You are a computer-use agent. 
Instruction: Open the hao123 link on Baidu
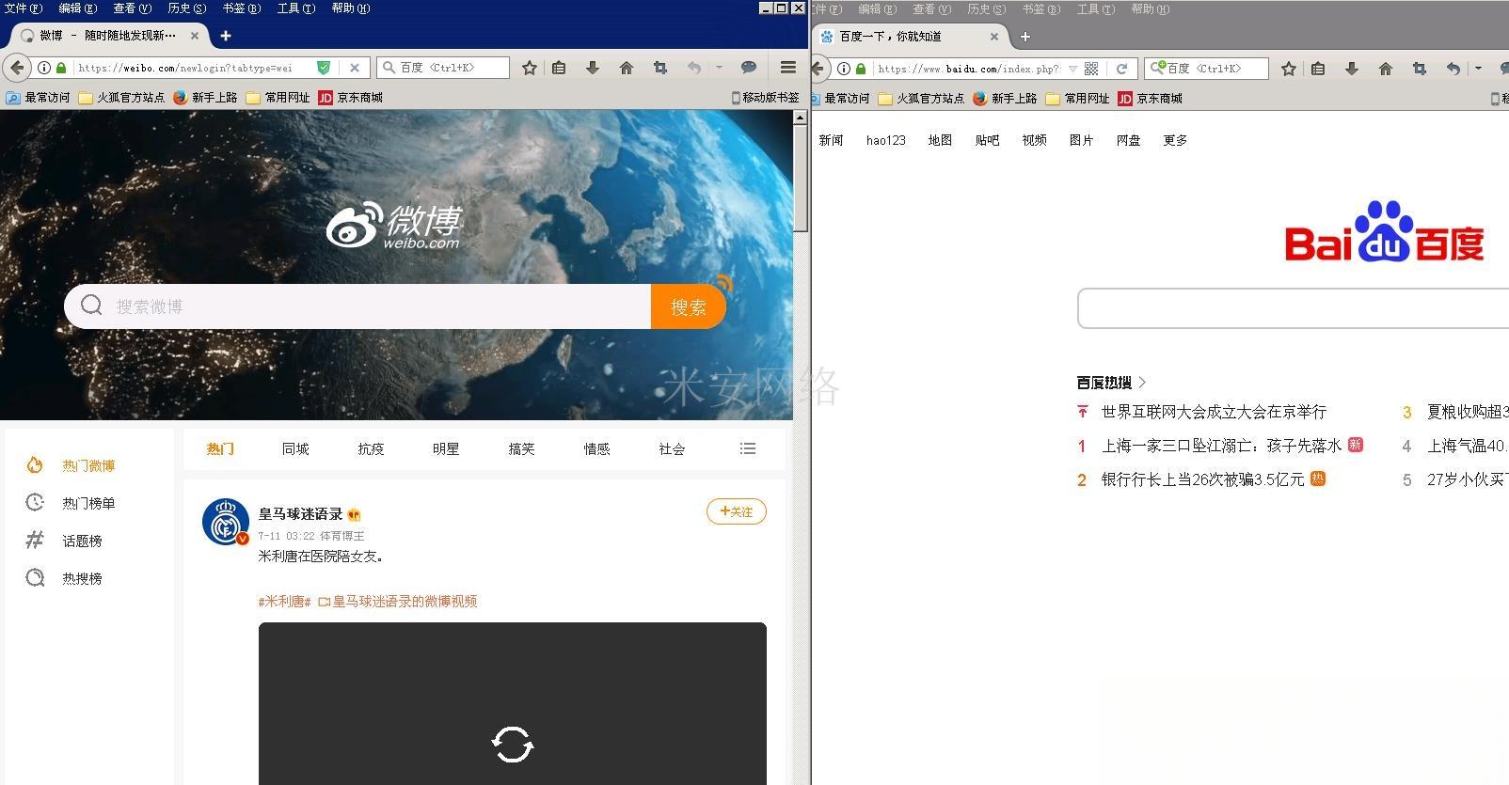click(x=885, y=140)
